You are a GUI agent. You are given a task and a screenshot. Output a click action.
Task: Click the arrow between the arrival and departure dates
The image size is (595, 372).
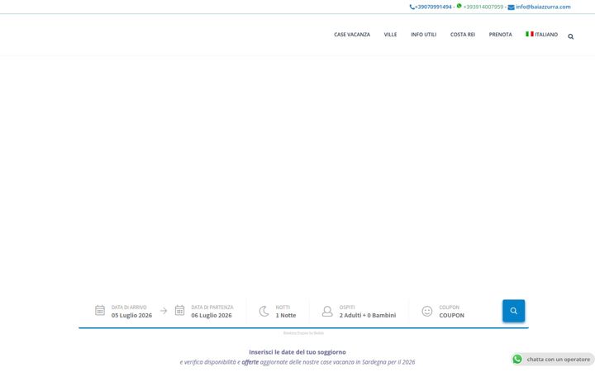pos(164,311)
